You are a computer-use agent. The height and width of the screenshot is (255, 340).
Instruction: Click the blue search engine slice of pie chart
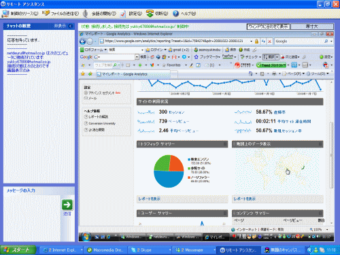pyautogui.click(x=169, y=179)
